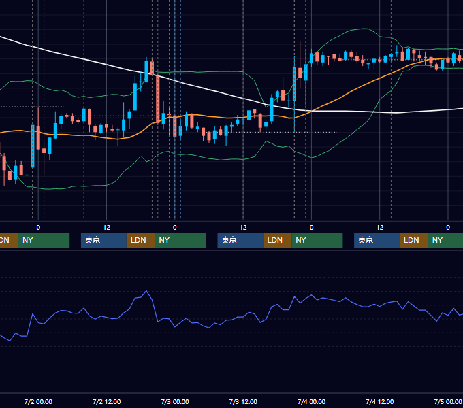Viewport: 463px width, 408px height.
Task: Select the LDN session block on 7/3
Action: [x=277, y=240]
